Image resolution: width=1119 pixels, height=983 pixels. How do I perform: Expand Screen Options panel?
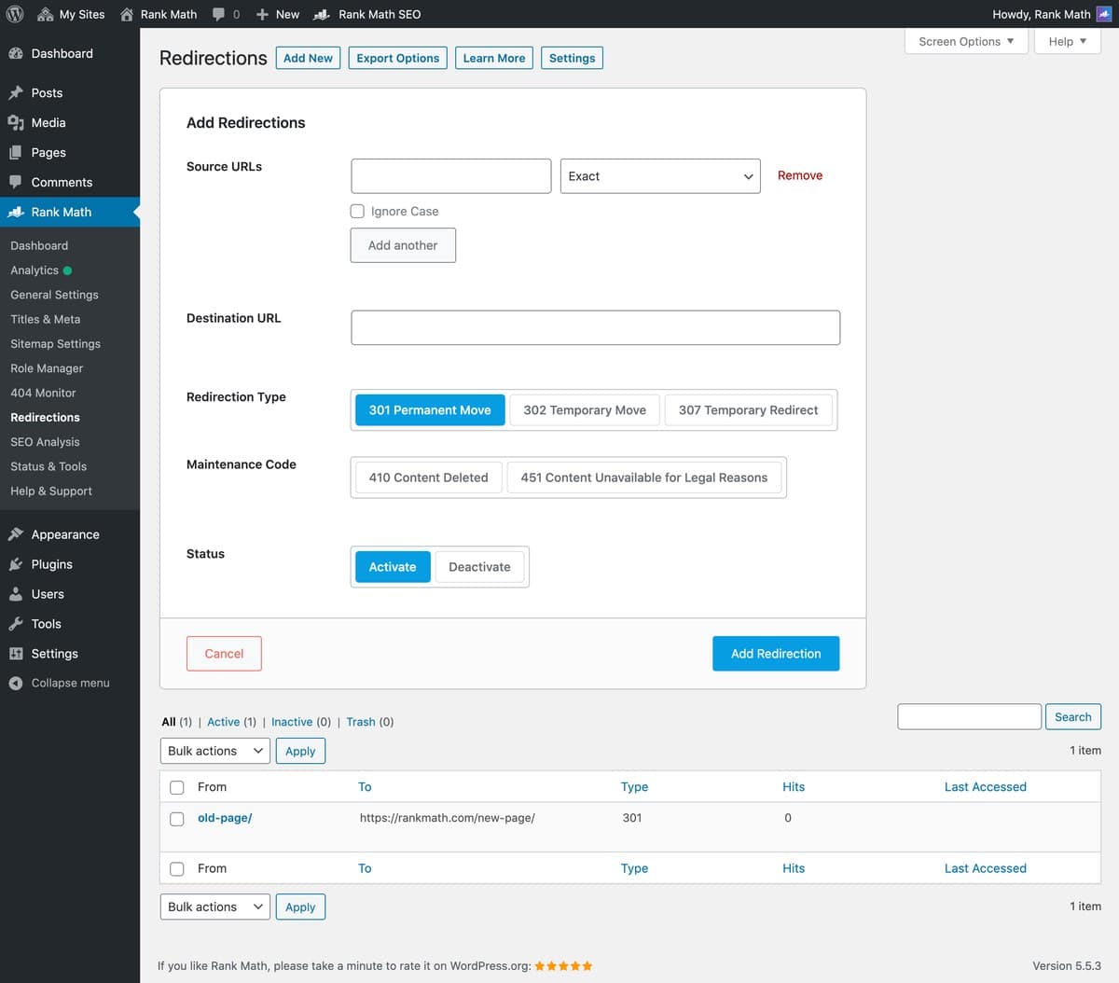[x=966, y=41]
